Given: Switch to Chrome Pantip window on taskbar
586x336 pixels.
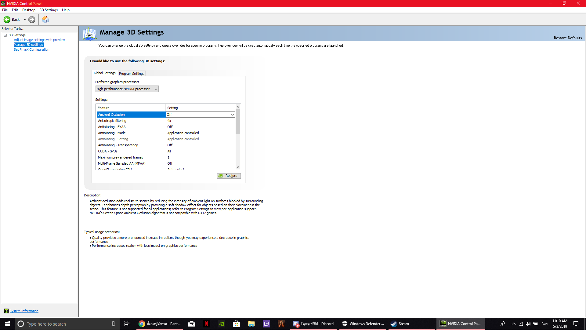Looking at the screenshot, I should (159, 324).
